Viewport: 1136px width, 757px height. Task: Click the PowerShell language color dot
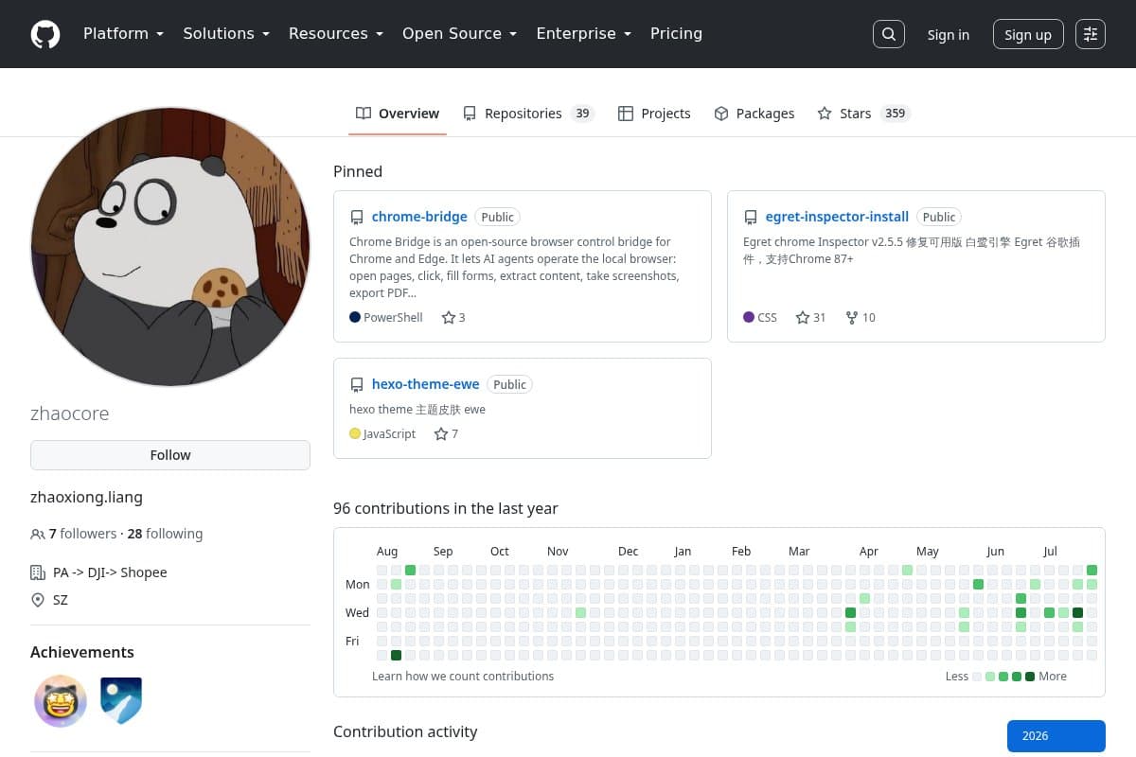tap(355, 318)
